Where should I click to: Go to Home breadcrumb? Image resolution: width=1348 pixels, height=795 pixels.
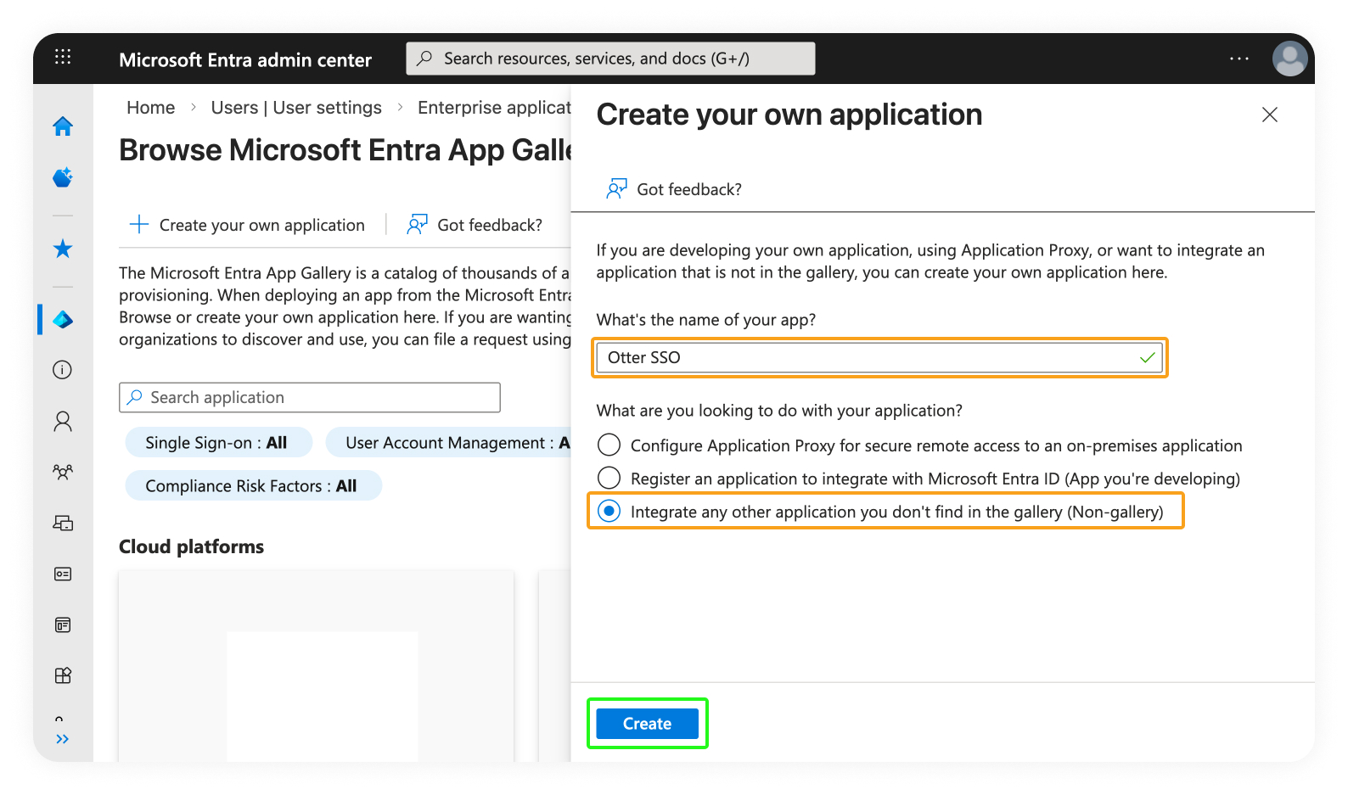click(x=150, y=108)
